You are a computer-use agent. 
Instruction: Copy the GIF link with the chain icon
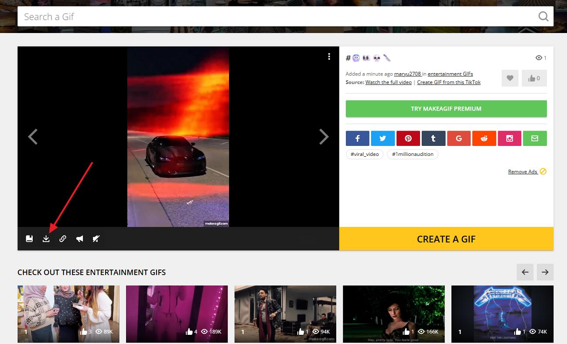63,239
